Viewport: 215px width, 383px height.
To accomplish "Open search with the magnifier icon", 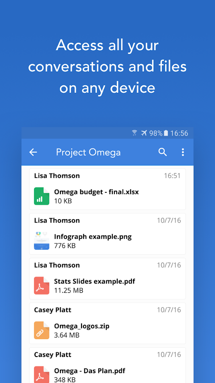I will (x=163, y=152).
